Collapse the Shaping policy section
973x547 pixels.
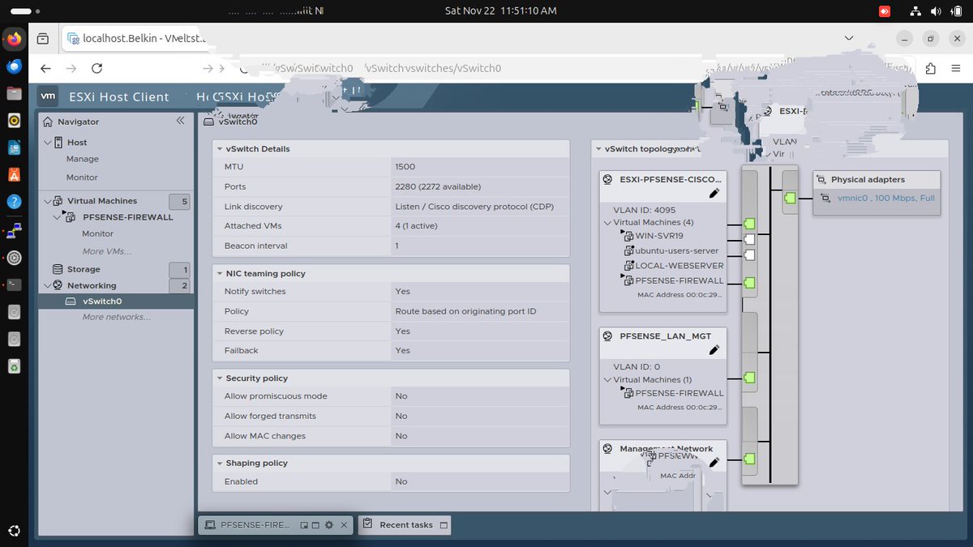click(x=219, y=464)
